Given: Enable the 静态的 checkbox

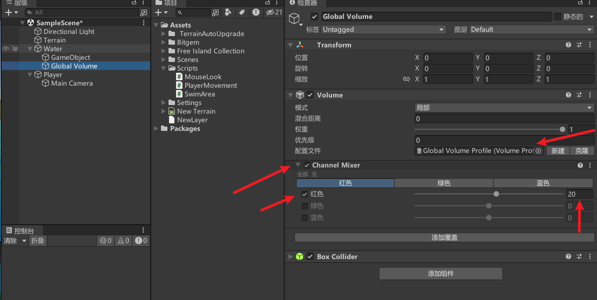Looking at the screenshot, I should (557, 17).
